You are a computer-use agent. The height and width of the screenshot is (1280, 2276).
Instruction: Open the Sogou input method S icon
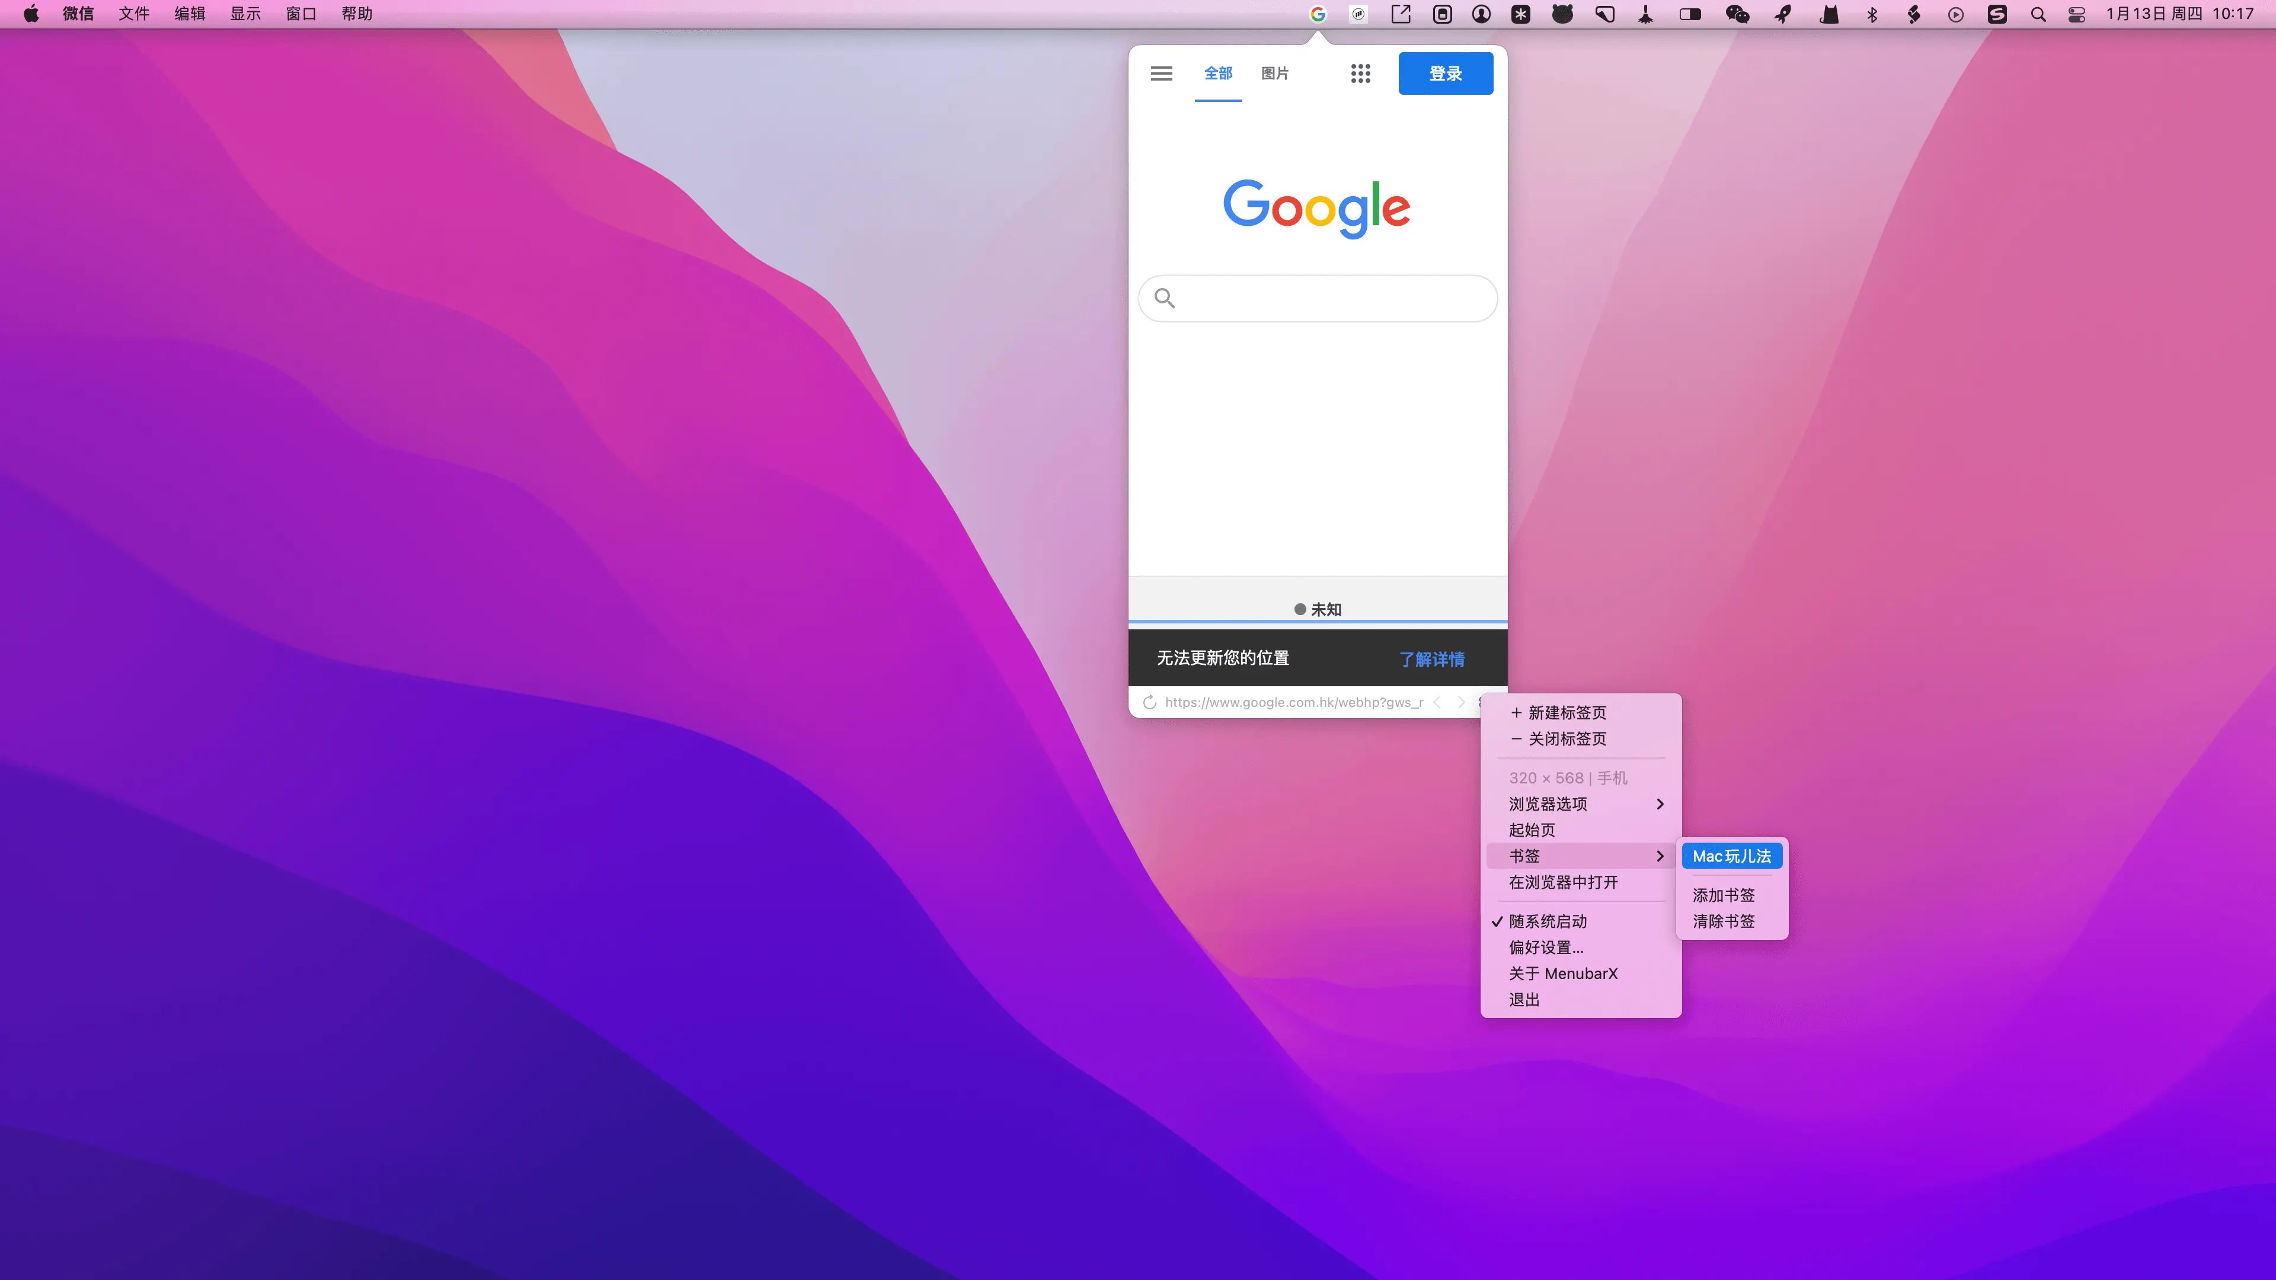[x=1997, y=14]
